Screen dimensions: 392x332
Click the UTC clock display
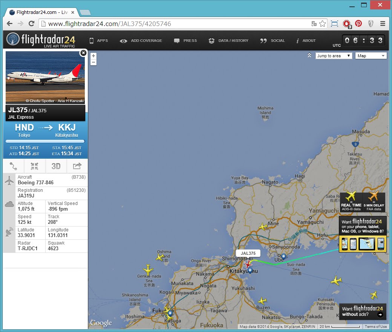tap(363, 40)
